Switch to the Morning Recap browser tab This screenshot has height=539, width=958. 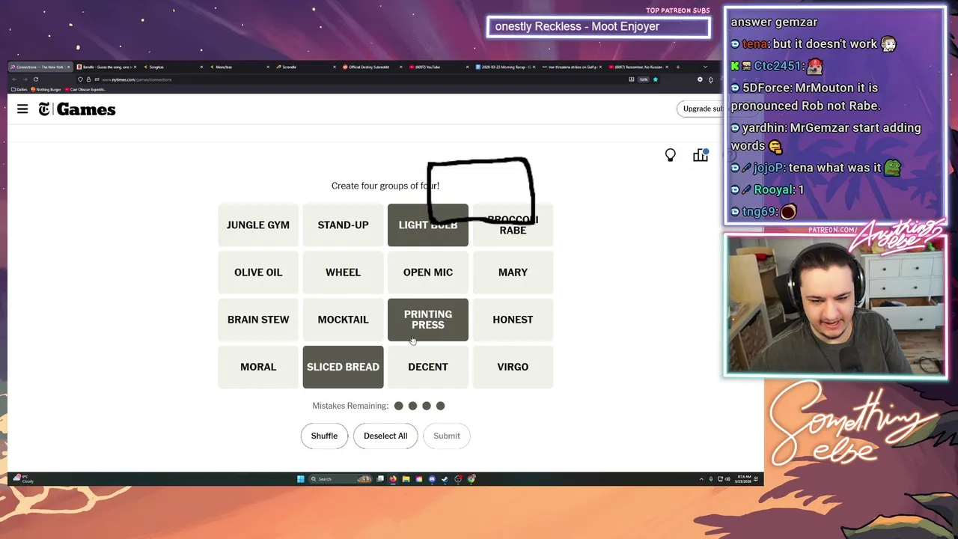(505, 67)
